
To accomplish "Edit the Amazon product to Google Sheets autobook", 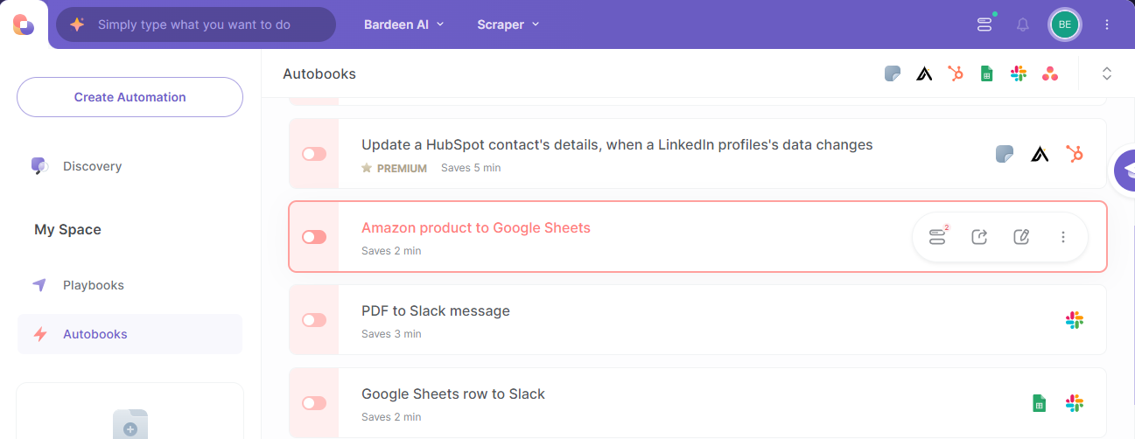I will pyautogui.click(x=1021, y=236).
